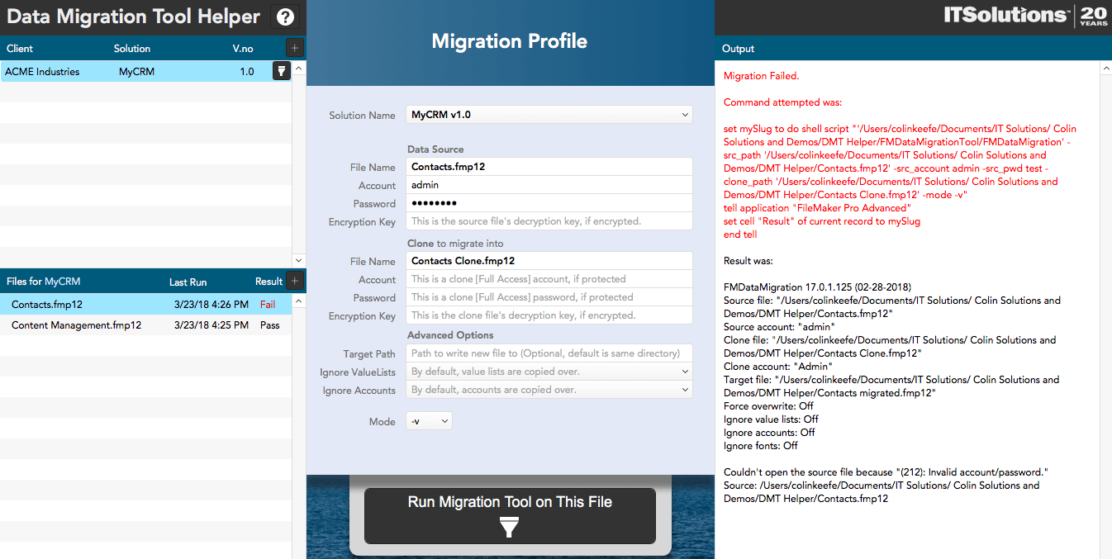The width and height of the screenshot is (1112, 559).
Task: Click the Result column header
Action: pos(268,282)
